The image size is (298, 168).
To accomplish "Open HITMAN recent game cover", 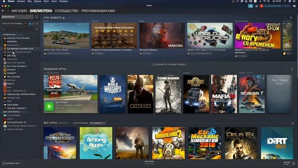I will (140, 94).
